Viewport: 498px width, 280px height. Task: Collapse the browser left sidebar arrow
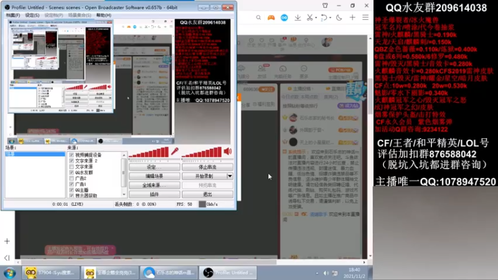point(7,258)
